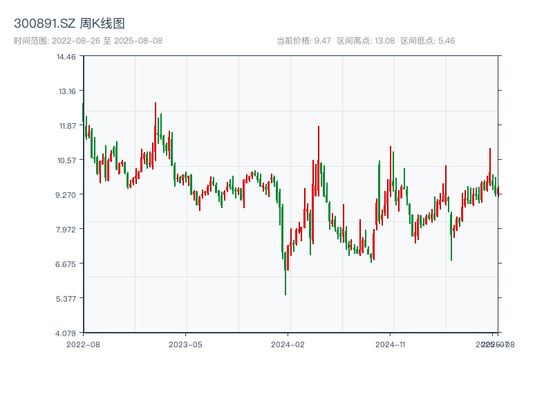Click the 4.079 y-axis price label
The image size is (553, 415).
(x=66, y=333)
